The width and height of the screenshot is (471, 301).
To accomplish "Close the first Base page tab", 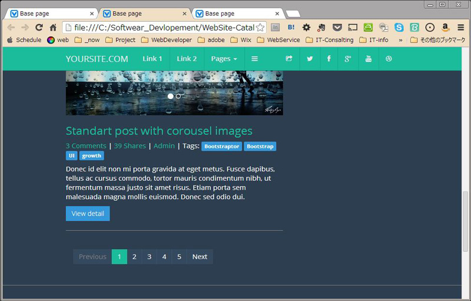I will (x=92, y=14).
